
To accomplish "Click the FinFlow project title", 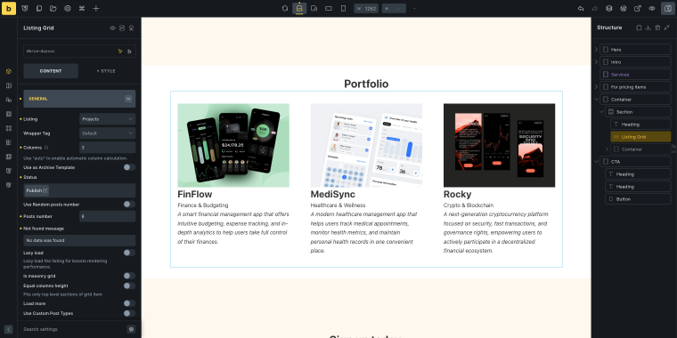I will click(x=195, y=195).
